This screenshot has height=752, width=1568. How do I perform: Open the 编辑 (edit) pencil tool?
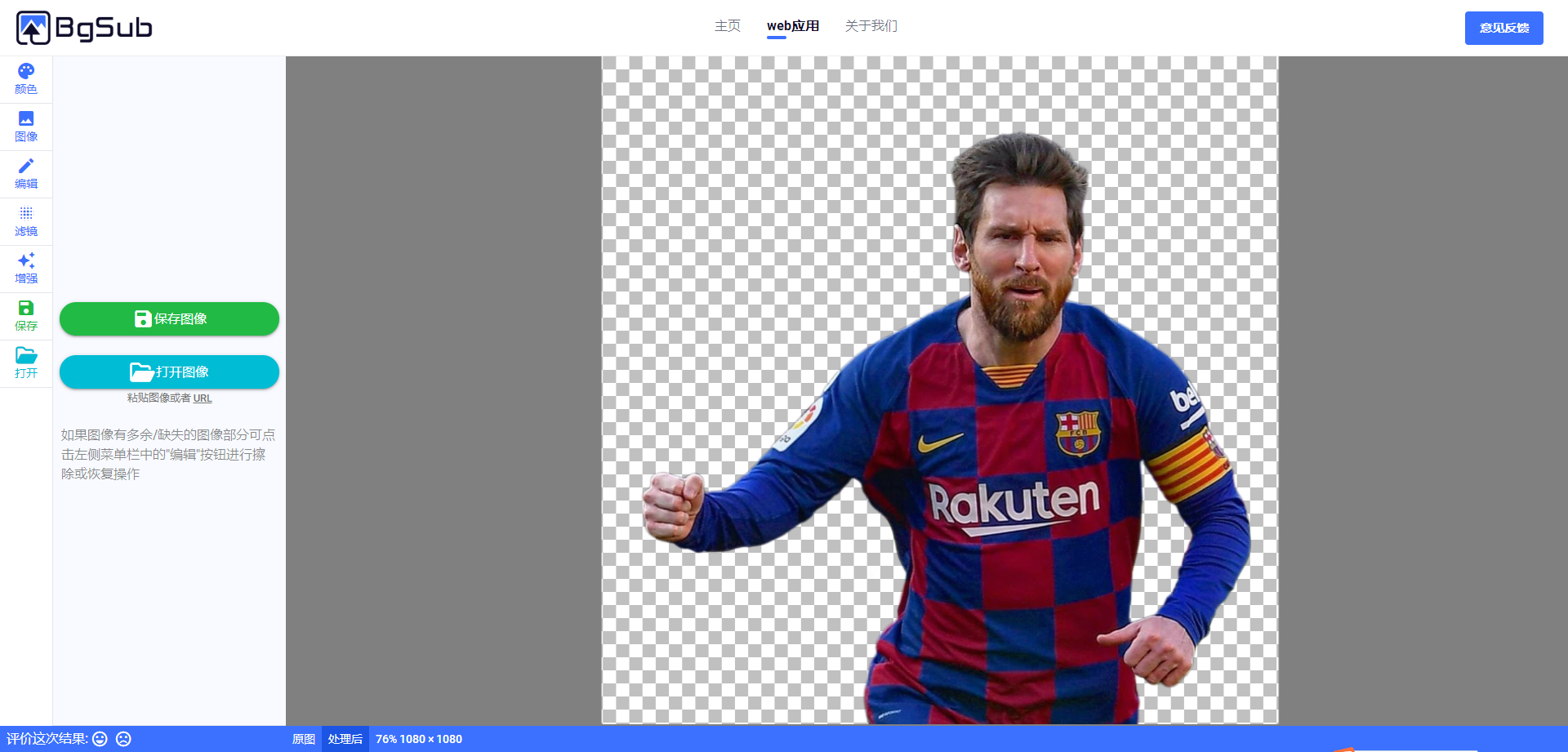[26, 174]
